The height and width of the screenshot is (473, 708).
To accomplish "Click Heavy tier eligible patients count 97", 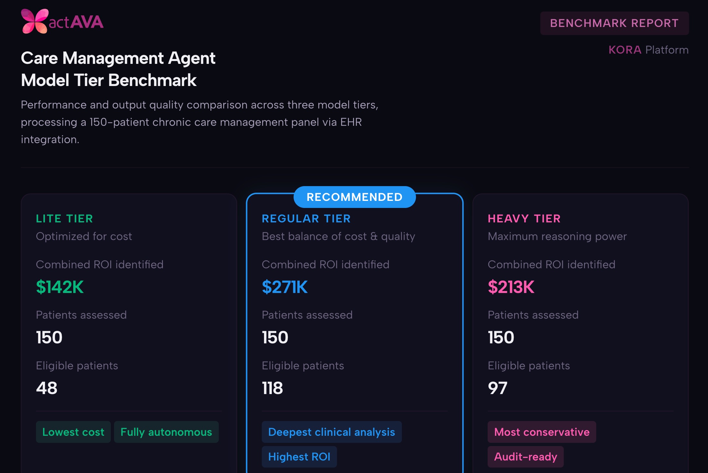I will [x=497, y=388].
